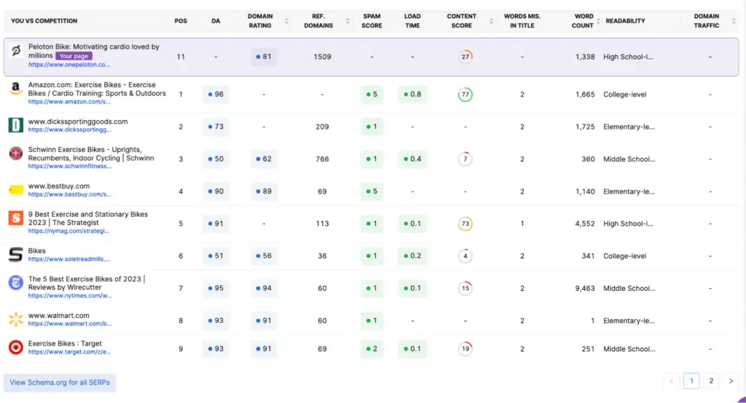Click Target's spam score 2

point(372,348)
